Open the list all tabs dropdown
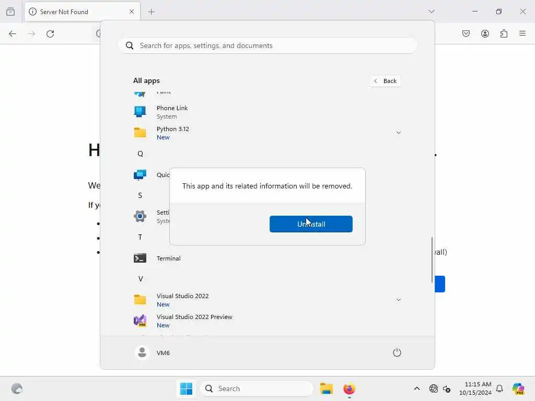This screenshot has width=535, height=401. coord(431,11)
